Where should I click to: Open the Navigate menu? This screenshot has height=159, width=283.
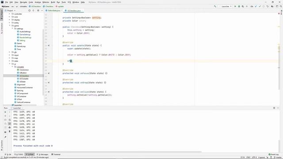pos(23,2)
